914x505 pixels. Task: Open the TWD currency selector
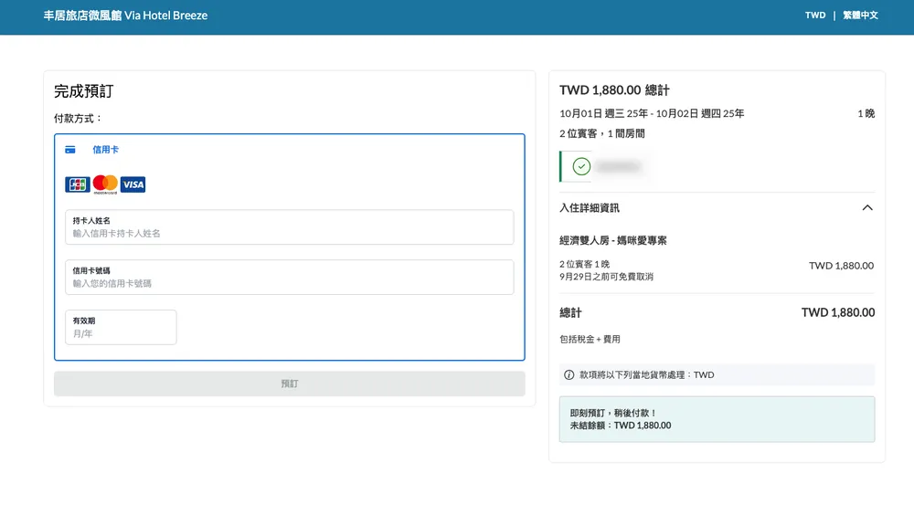(x=815, y=16)
